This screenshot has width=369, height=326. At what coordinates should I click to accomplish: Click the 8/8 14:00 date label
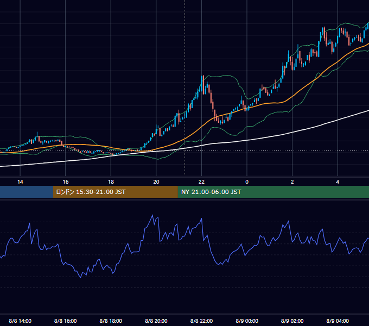click(20, 321)
